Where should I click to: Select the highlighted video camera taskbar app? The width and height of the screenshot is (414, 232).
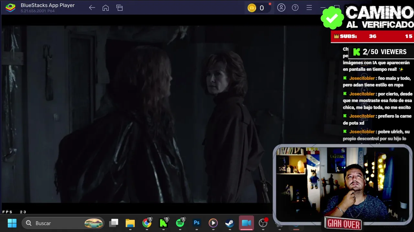pos(246,223)
